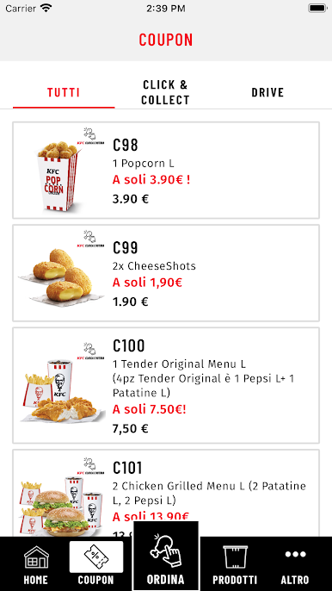This screenshot has height=591, width=332.
Task: Tap Click & Collect badge on C101 coupon
Action: tap(90, 466)
